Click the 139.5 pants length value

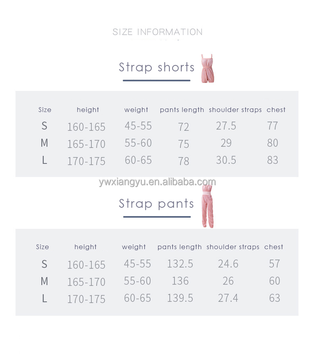coord(180,298)
